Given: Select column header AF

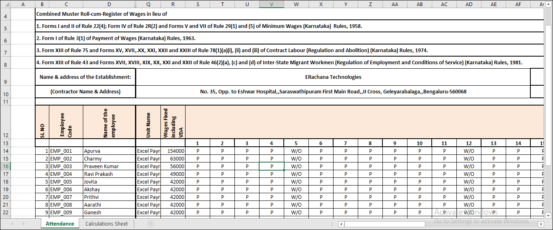Looking at the screenshot, I should pyautogui.click(x=518, y=4).
